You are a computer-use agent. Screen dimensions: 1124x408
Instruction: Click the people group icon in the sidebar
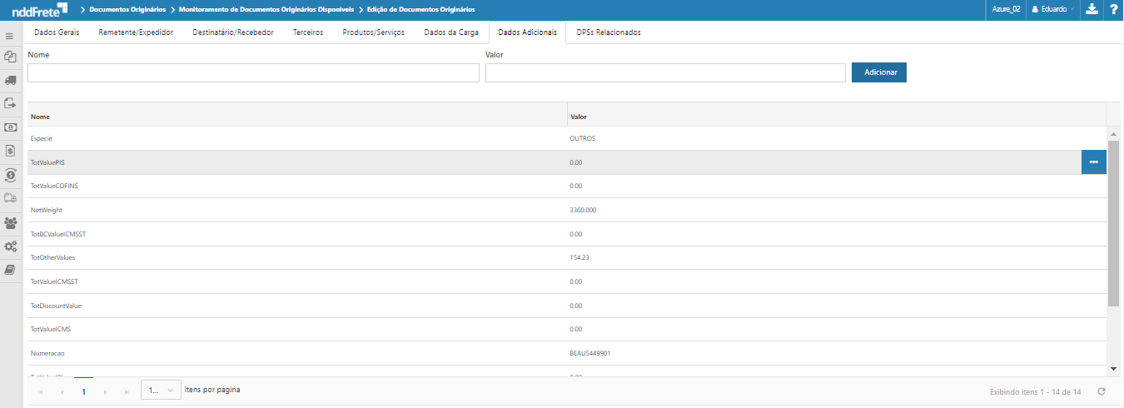point(10,222)
